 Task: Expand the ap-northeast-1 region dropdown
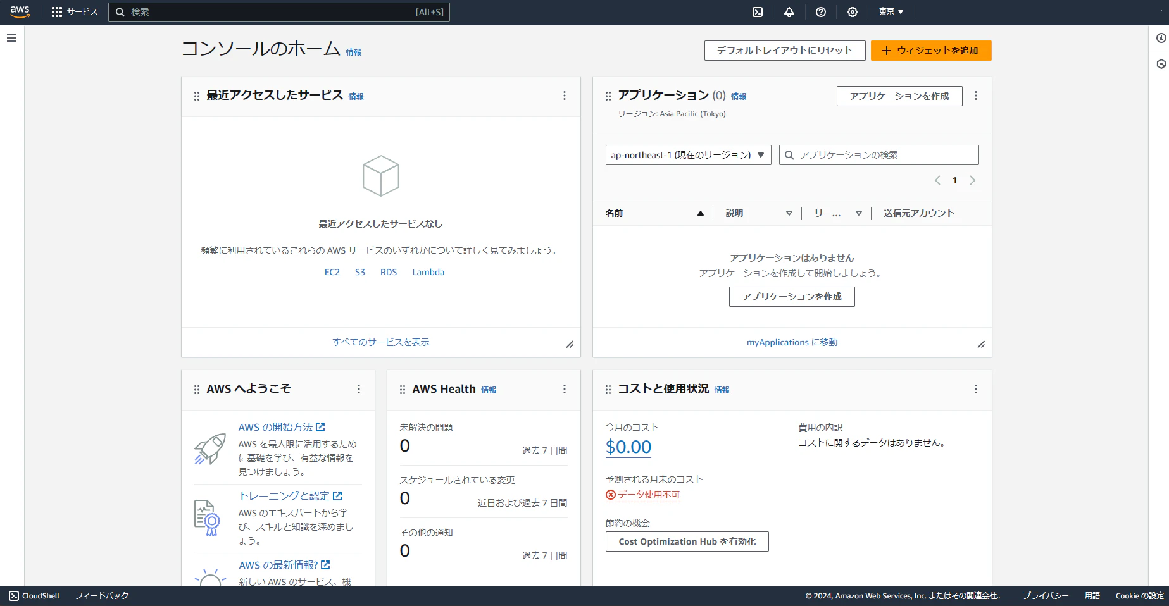(x=688, y=155)
